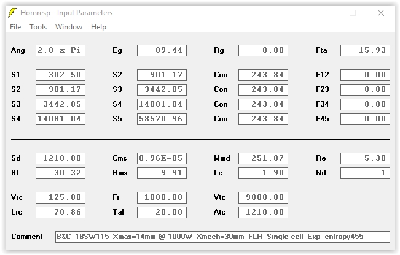Viewport: 400px width, 255px height.
Task: Click the Con label in the F12 row
Action: tap(221, 75)
